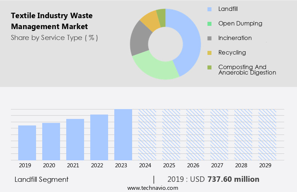Click the Landfill legend label
The width and height of the screenshot is (297, 192).
pos(228,9)
